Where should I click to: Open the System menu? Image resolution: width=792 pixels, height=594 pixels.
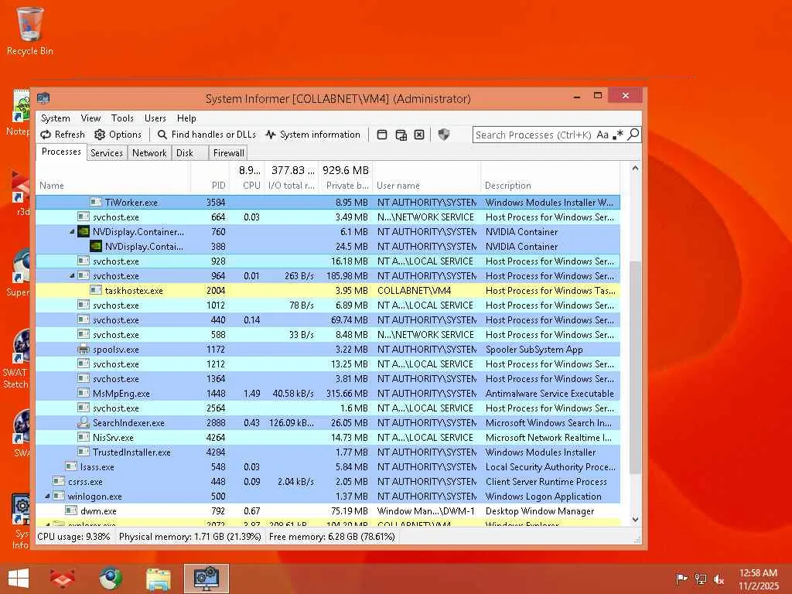pos(56,118)
